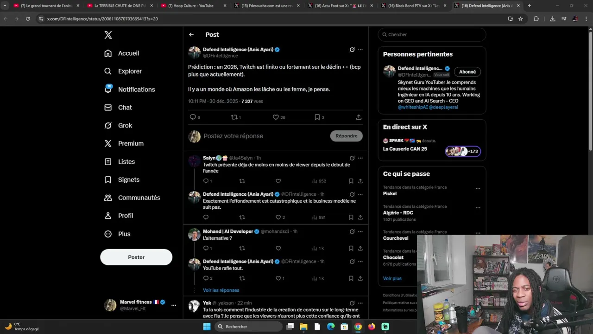The height and width of the screenshot is (334, 593).
Task: Click Voir les réponses link
Action: (x=221, y=290)
